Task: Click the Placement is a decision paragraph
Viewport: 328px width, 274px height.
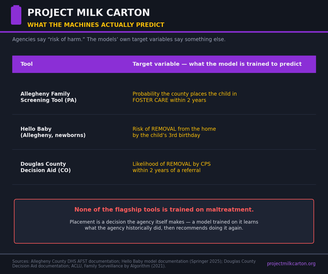Action: point(164,225)
